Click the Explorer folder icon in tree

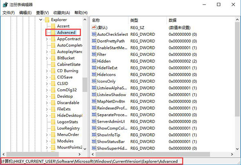pyautogui.click(x=47, y=20)
